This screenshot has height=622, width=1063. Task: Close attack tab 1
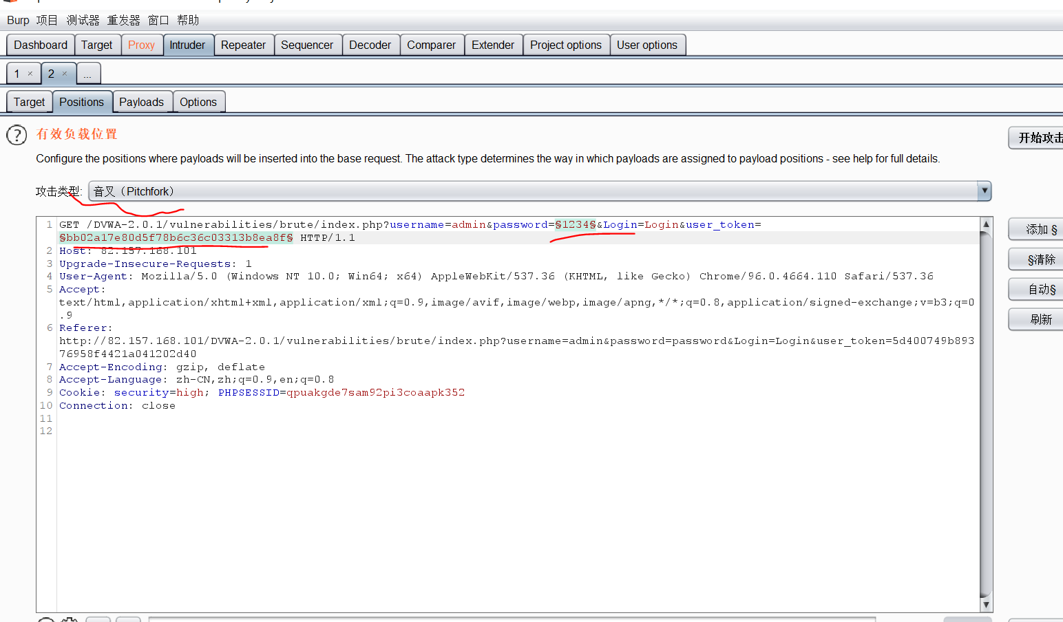coord(30,74)
